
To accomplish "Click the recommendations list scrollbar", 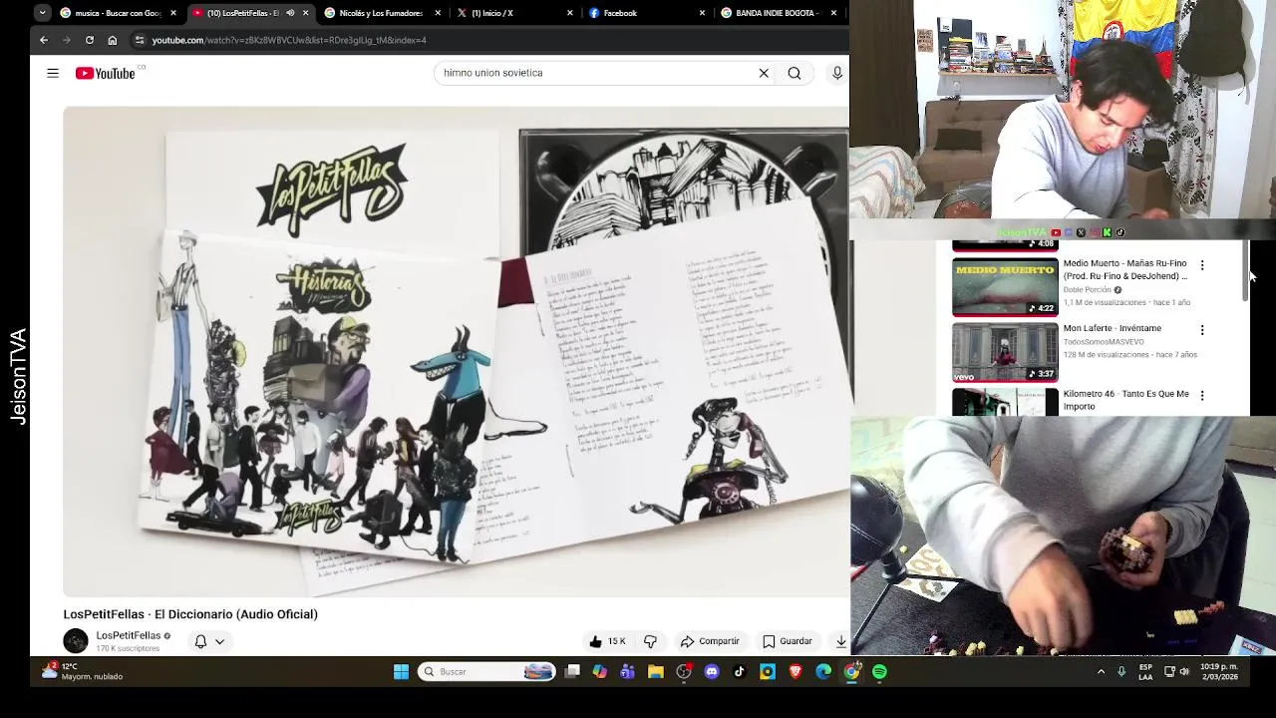I will click(1245, 271).
